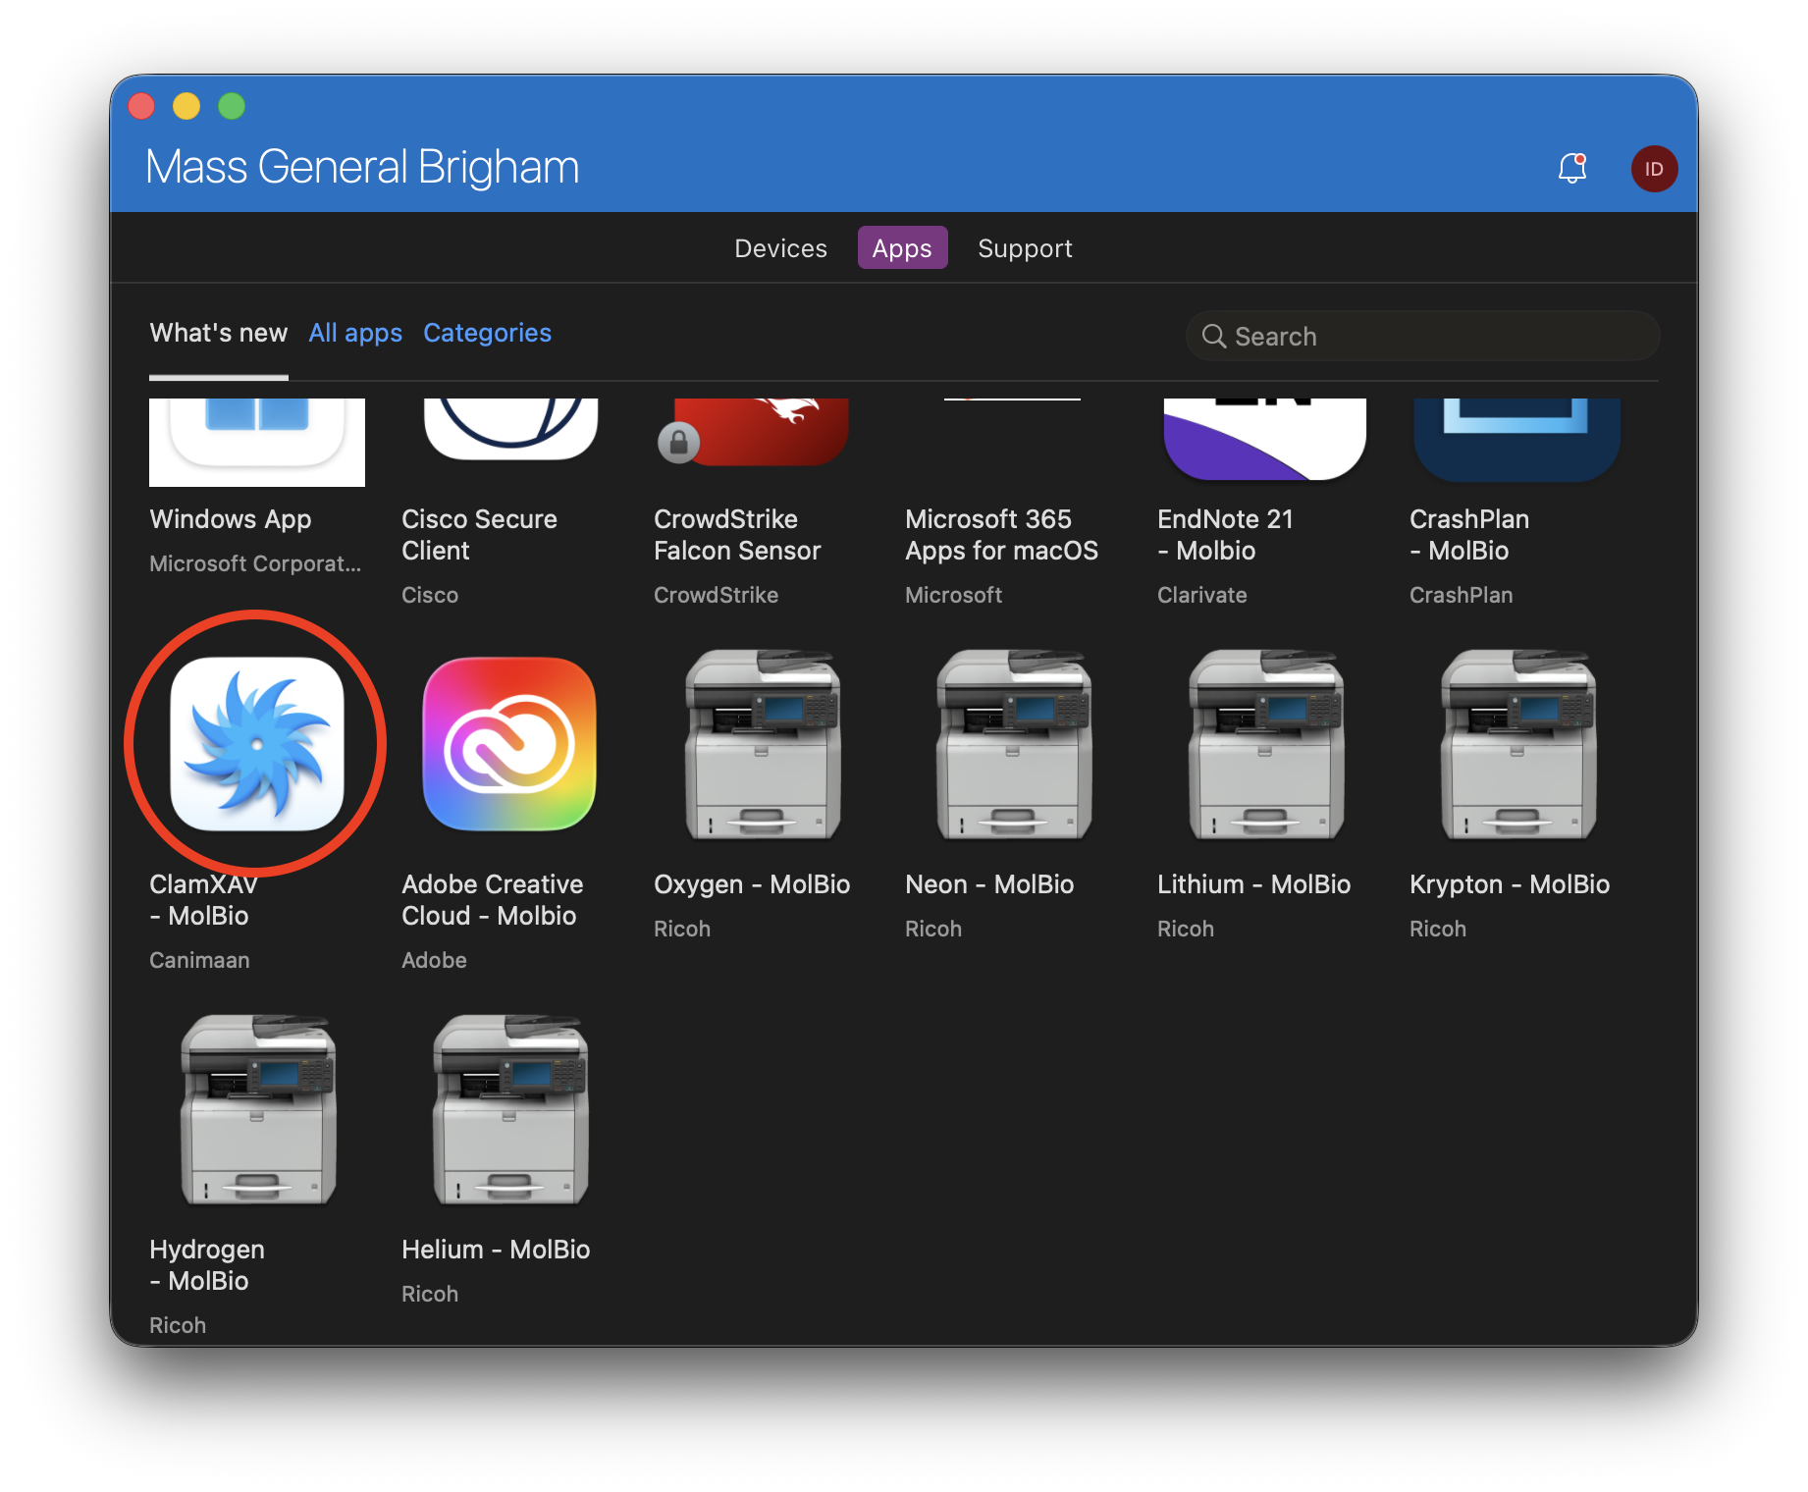Open Adobe Creative Cloud - Molbio title
Viewport: 1808px width, 1492px height.
[493, 900]
